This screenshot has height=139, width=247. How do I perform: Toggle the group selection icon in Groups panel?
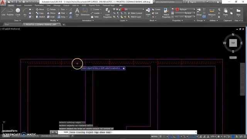click(204, 17)
